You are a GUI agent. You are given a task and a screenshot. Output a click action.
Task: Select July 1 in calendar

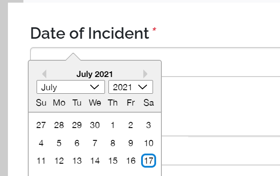point(113,125)
